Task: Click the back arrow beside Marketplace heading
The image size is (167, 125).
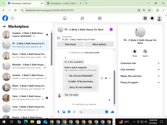Action: click(5, 26)
